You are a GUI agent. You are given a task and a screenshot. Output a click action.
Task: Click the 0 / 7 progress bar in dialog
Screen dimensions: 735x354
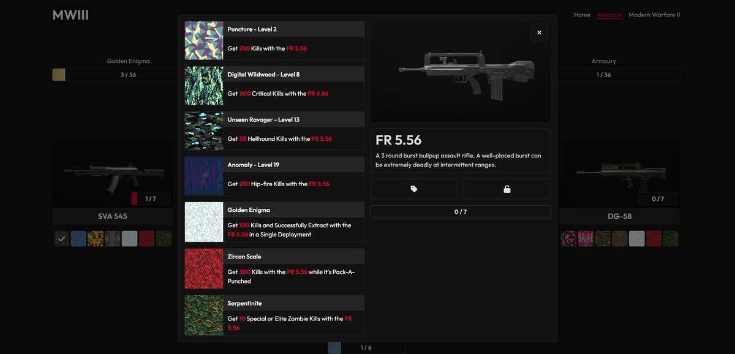(x=461, y=211)
